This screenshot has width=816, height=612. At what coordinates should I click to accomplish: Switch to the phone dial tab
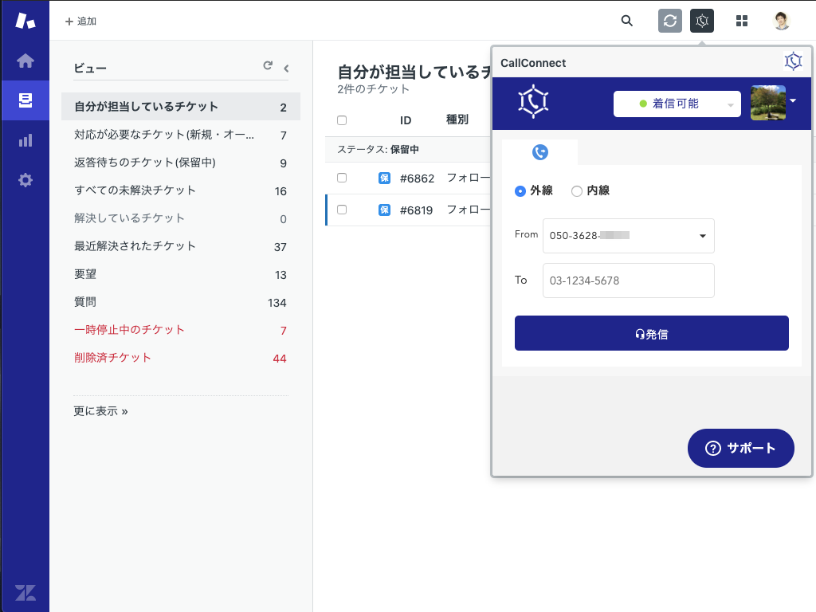[x=539, y=152]
